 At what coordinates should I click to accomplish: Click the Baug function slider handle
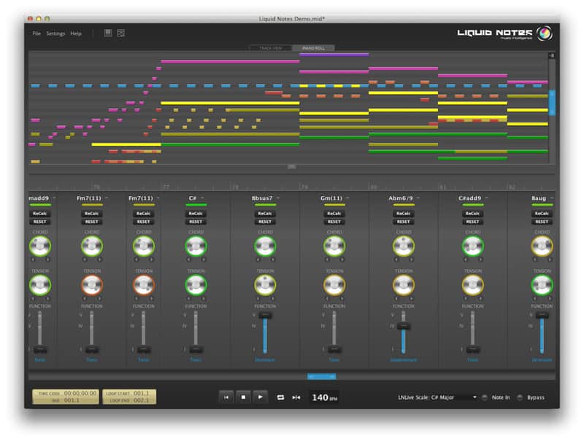coord(542,316)
